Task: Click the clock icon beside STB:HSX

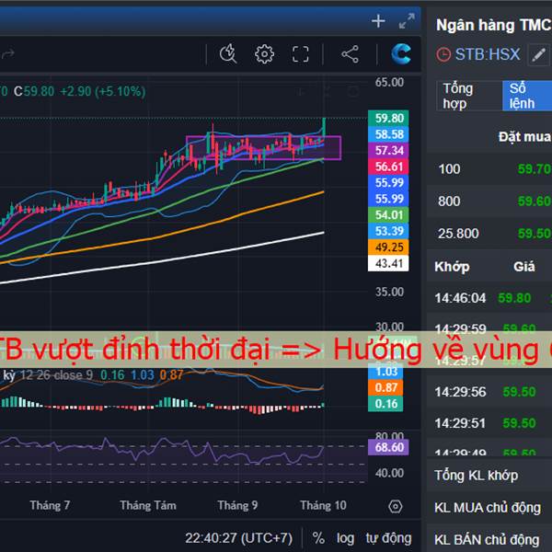Action: 443,55
